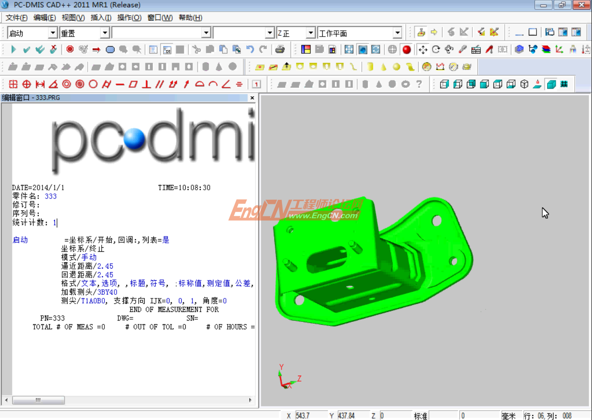
Task: Open the 文件(F) menu
Action: 16,18
